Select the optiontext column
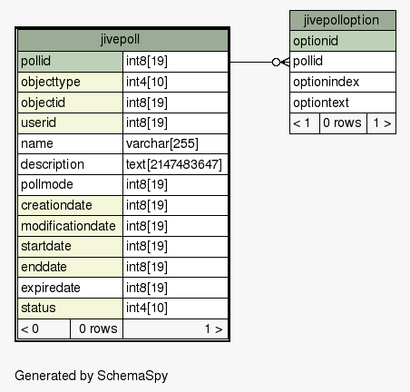Image resolution: width=410 pixels, height=392 pixels. pyautogui.click(x=343, y=103)
